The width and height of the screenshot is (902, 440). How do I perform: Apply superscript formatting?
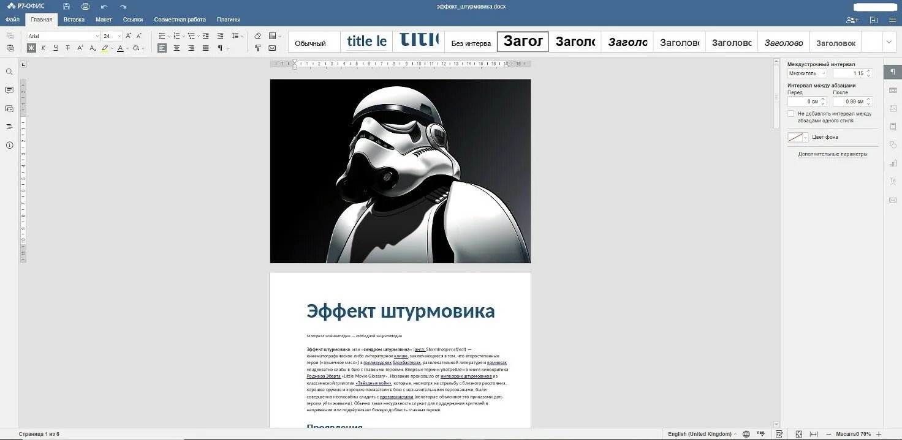[80, 48]
